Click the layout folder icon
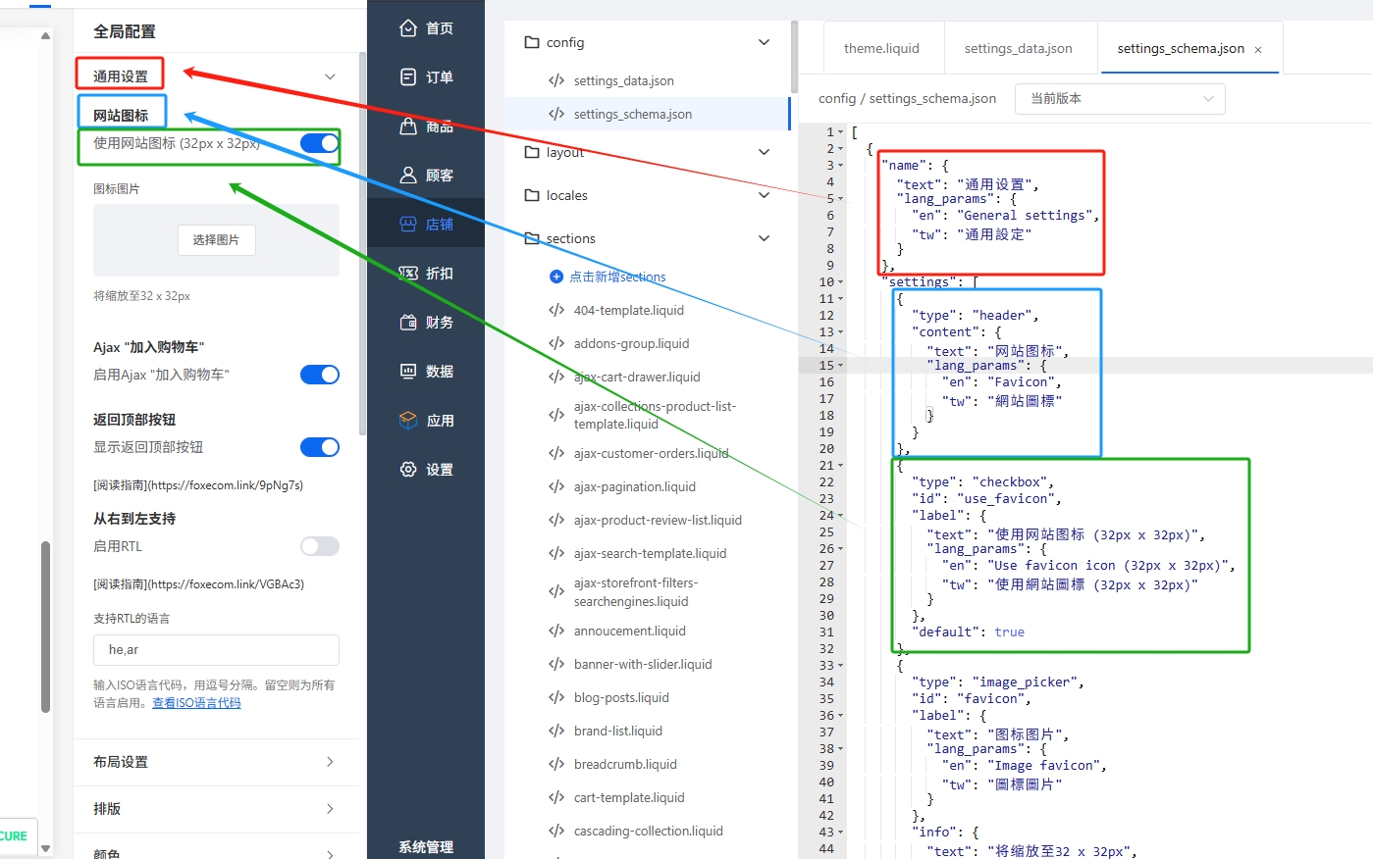The image size is (1373, 859). click(x=532, y=152)
